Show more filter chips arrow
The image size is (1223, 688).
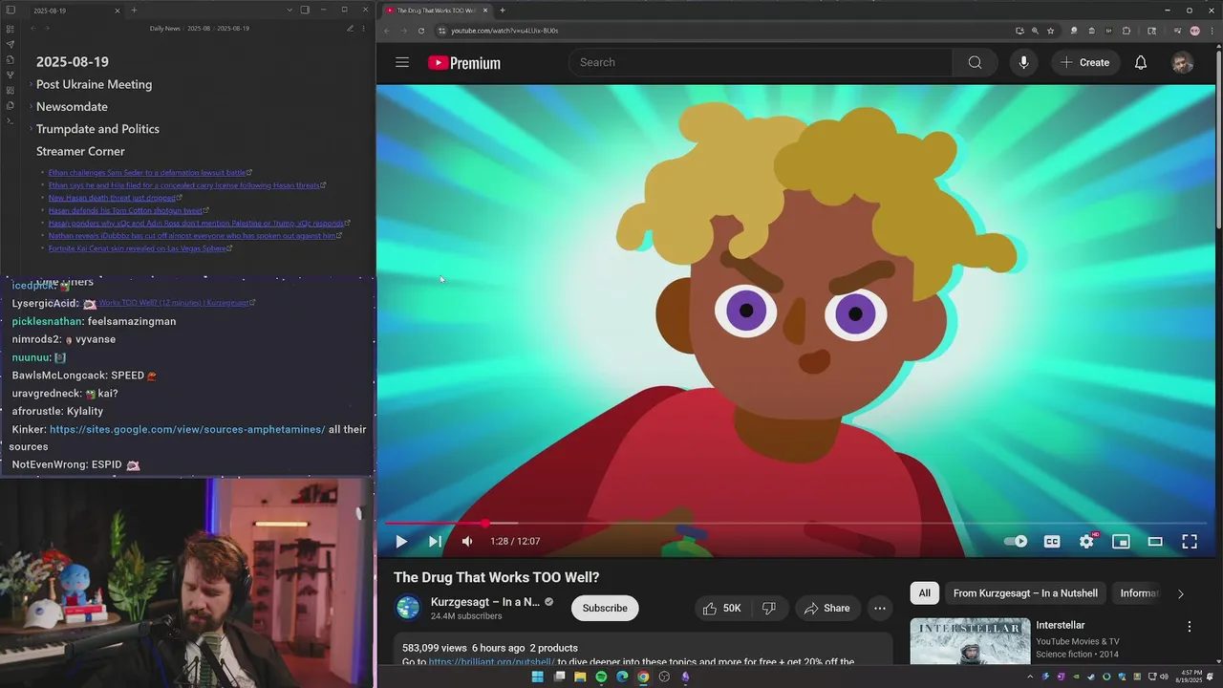[1181, 593]
